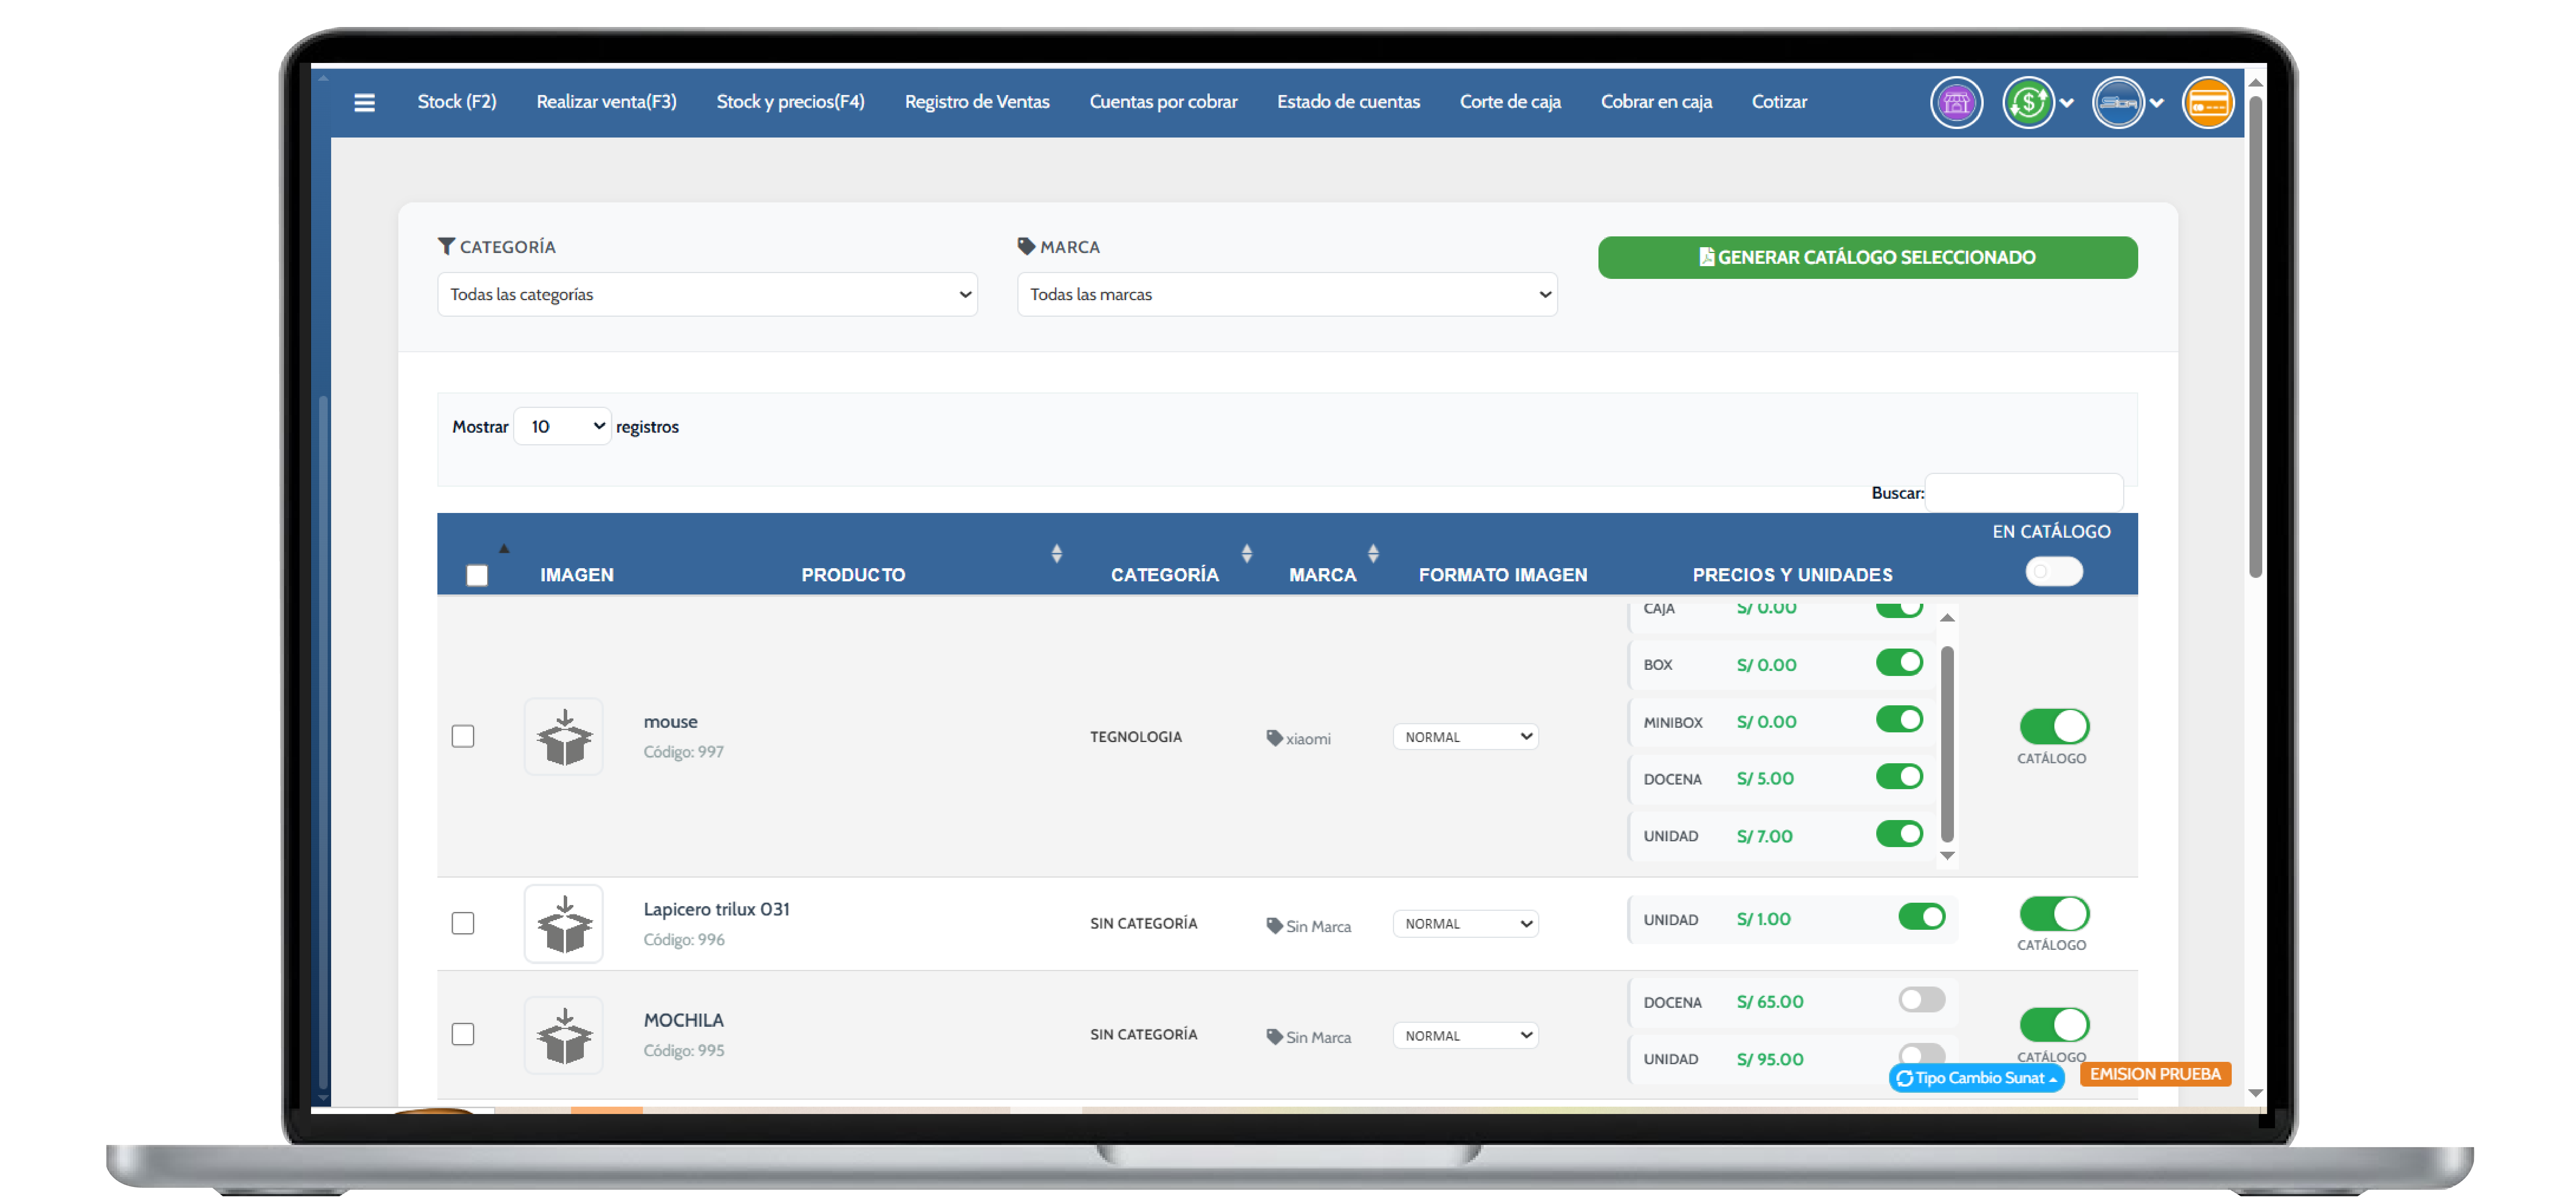Toggle Lapicero trilux CATÁLOGO switch

(x=2054, y=914)
